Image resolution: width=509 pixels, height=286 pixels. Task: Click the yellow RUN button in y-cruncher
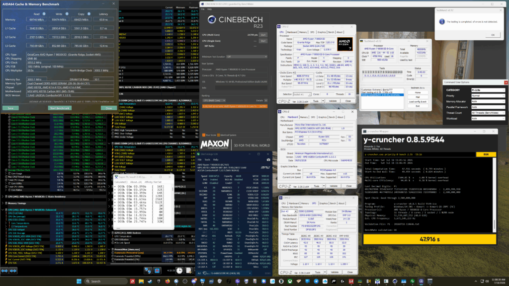coord(486,154)
